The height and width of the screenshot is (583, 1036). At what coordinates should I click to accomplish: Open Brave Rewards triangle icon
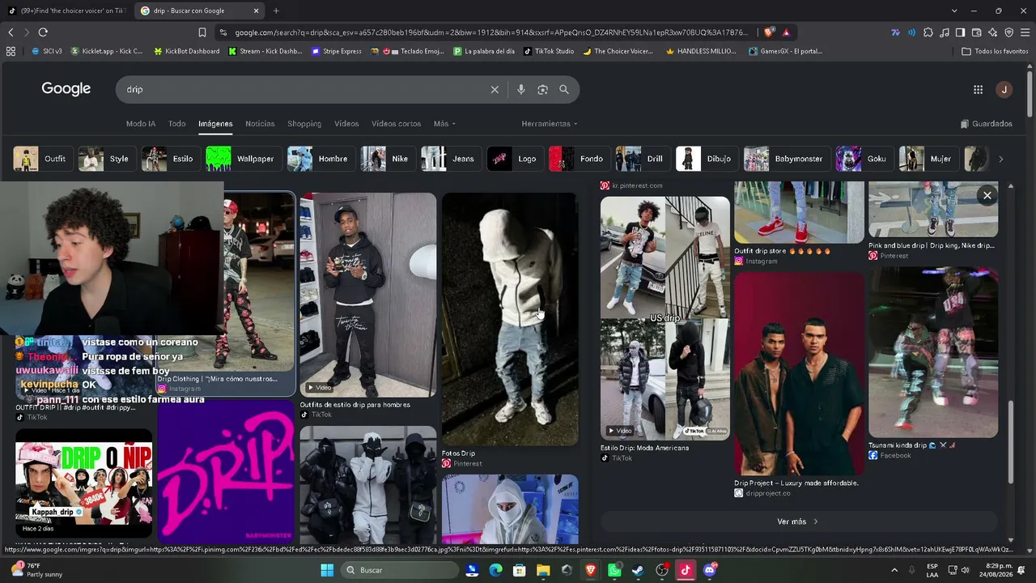pyautogui.click(x=786, y=32)
